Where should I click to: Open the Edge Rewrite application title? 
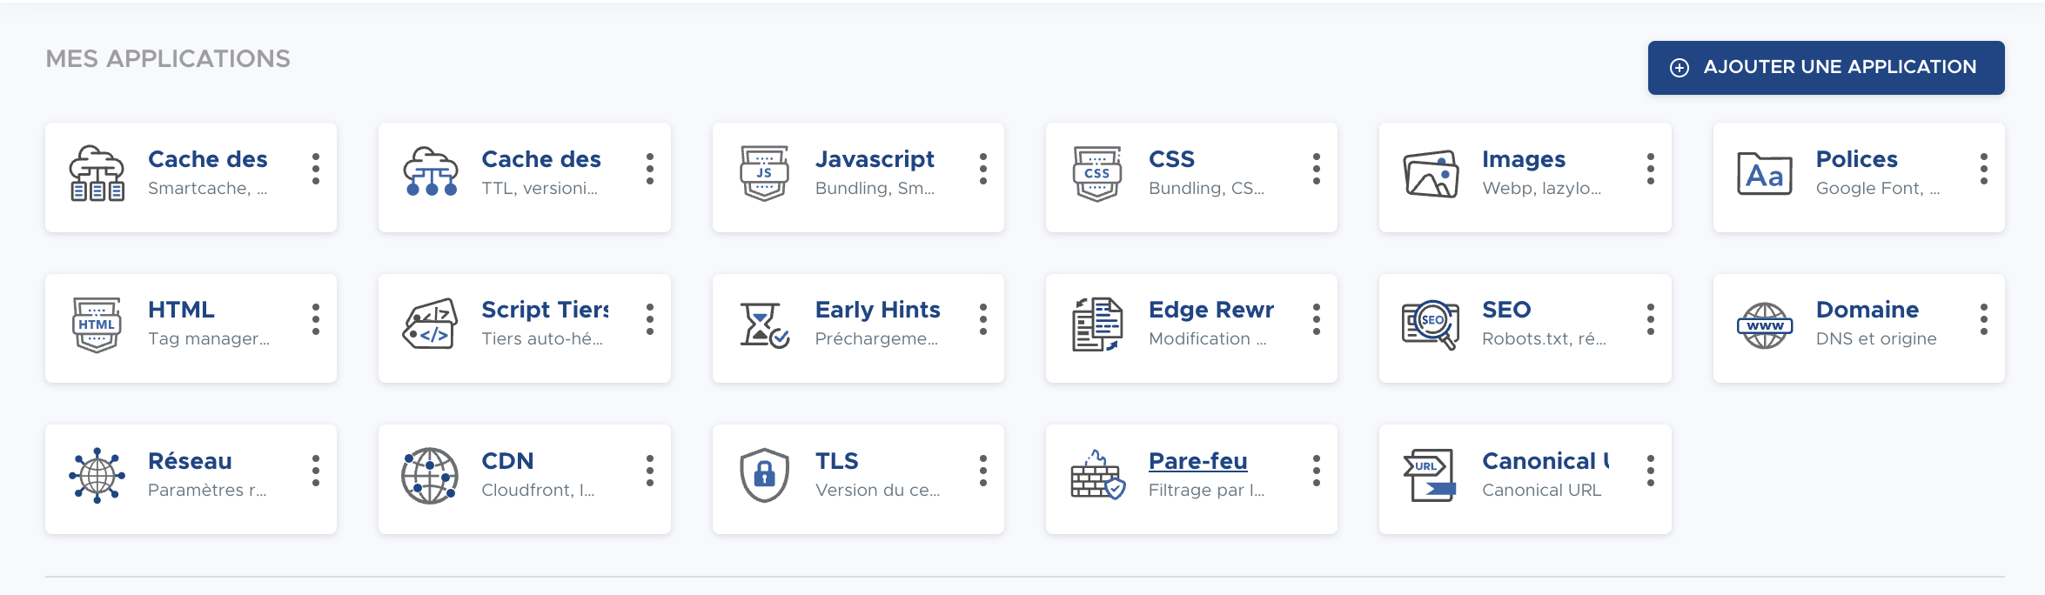(x=1211, y=310)
